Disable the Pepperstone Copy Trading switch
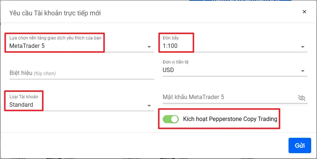Viewport: 317px width, 159px height. pyautogui.click(x=171, y=119)
